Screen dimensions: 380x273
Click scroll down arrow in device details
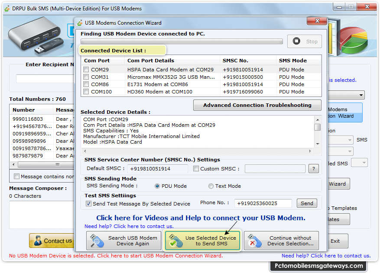click(x=318, y=144)
